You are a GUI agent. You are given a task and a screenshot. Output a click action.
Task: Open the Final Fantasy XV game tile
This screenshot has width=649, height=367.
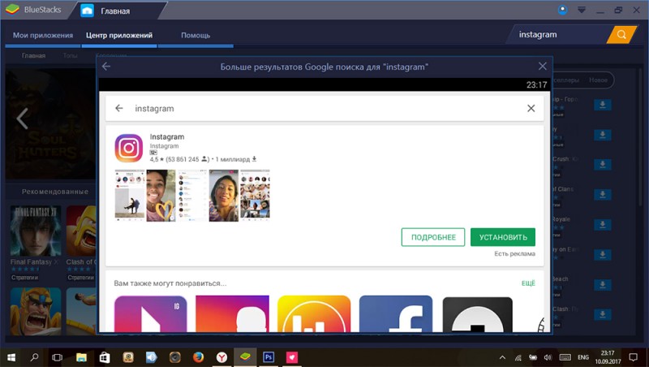36,231
